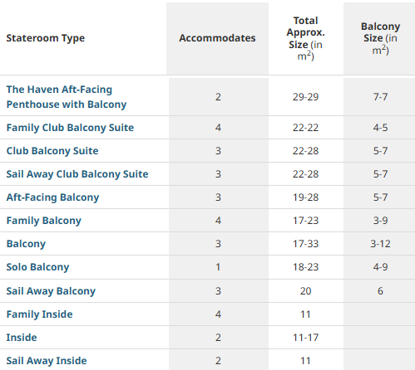
Task: Open the Family Balcony stateroom link
Action: tap(44, 221)
